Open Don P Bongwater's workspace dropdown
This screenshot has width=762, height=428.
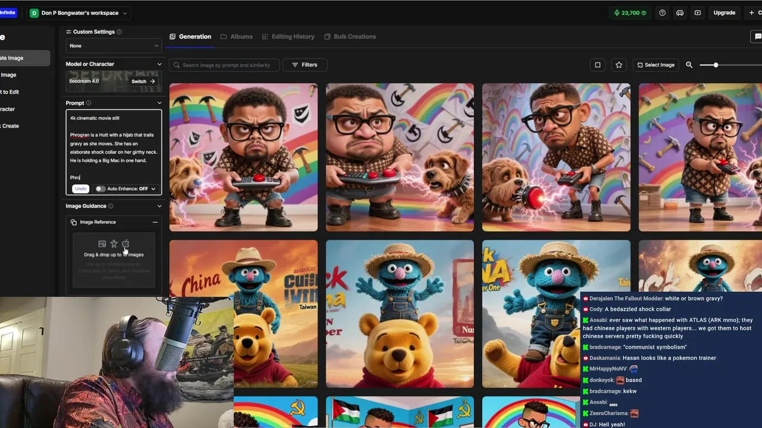[x=79, y=12]
